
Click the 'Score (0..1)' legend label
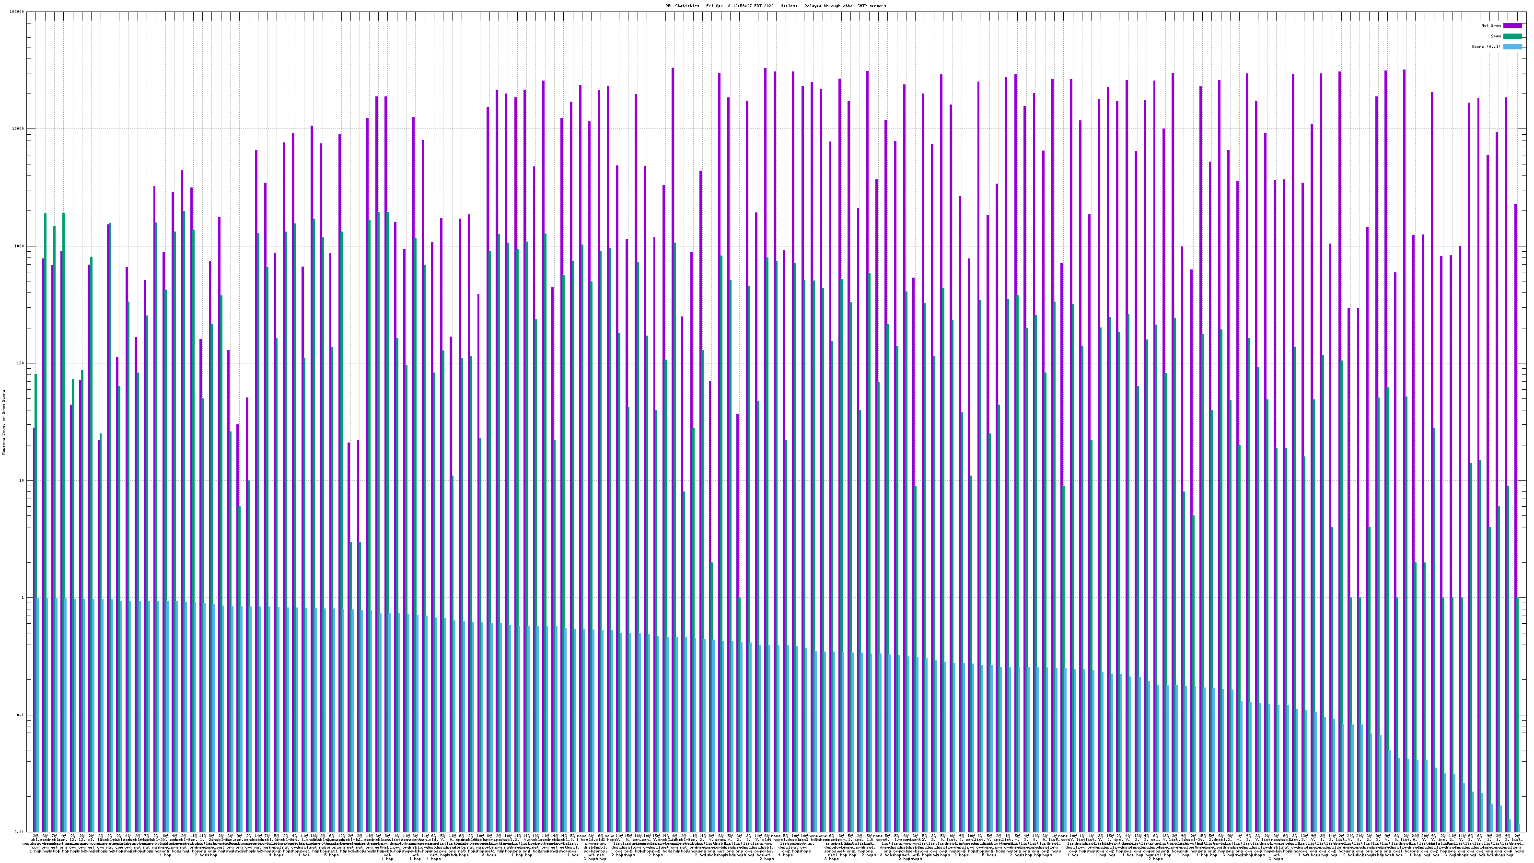[x=1486, y=47]
